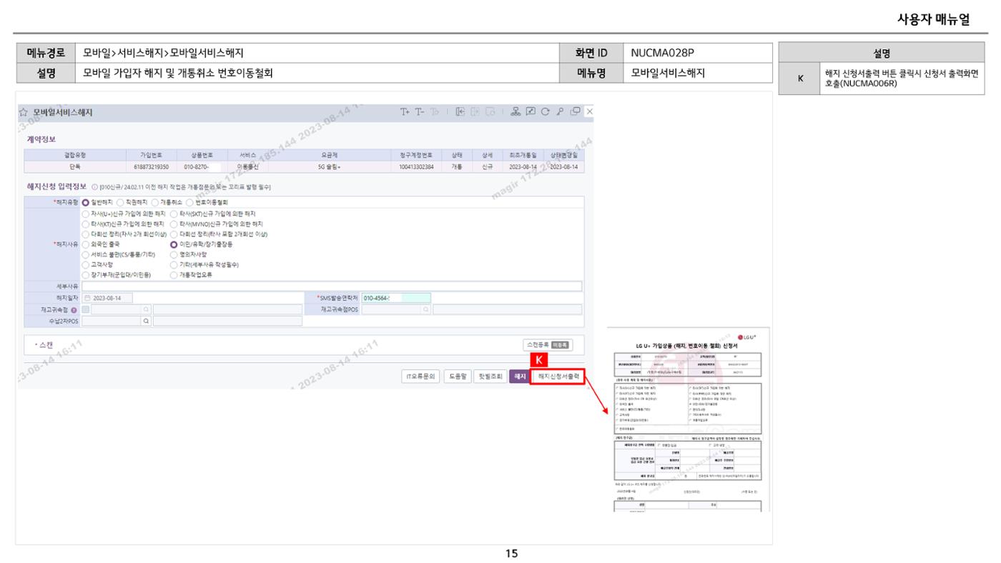This screenshot has height=563, width=1001.
Task: Select 번호이동철회 radio button
Action: pos(189,203)
